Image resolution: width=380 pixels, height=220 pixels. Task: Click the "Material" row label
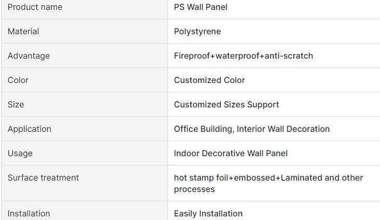point(23,32)
